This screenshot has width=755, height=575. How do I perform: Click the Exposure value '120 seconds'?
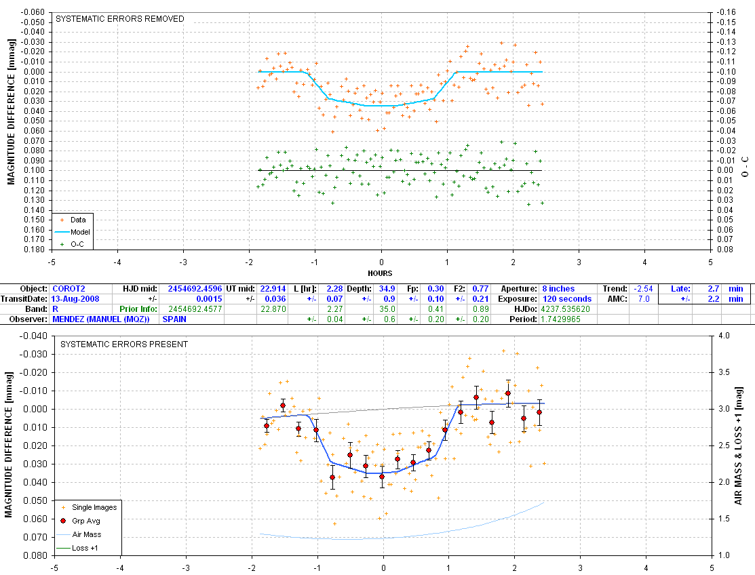tap(566, 299)
